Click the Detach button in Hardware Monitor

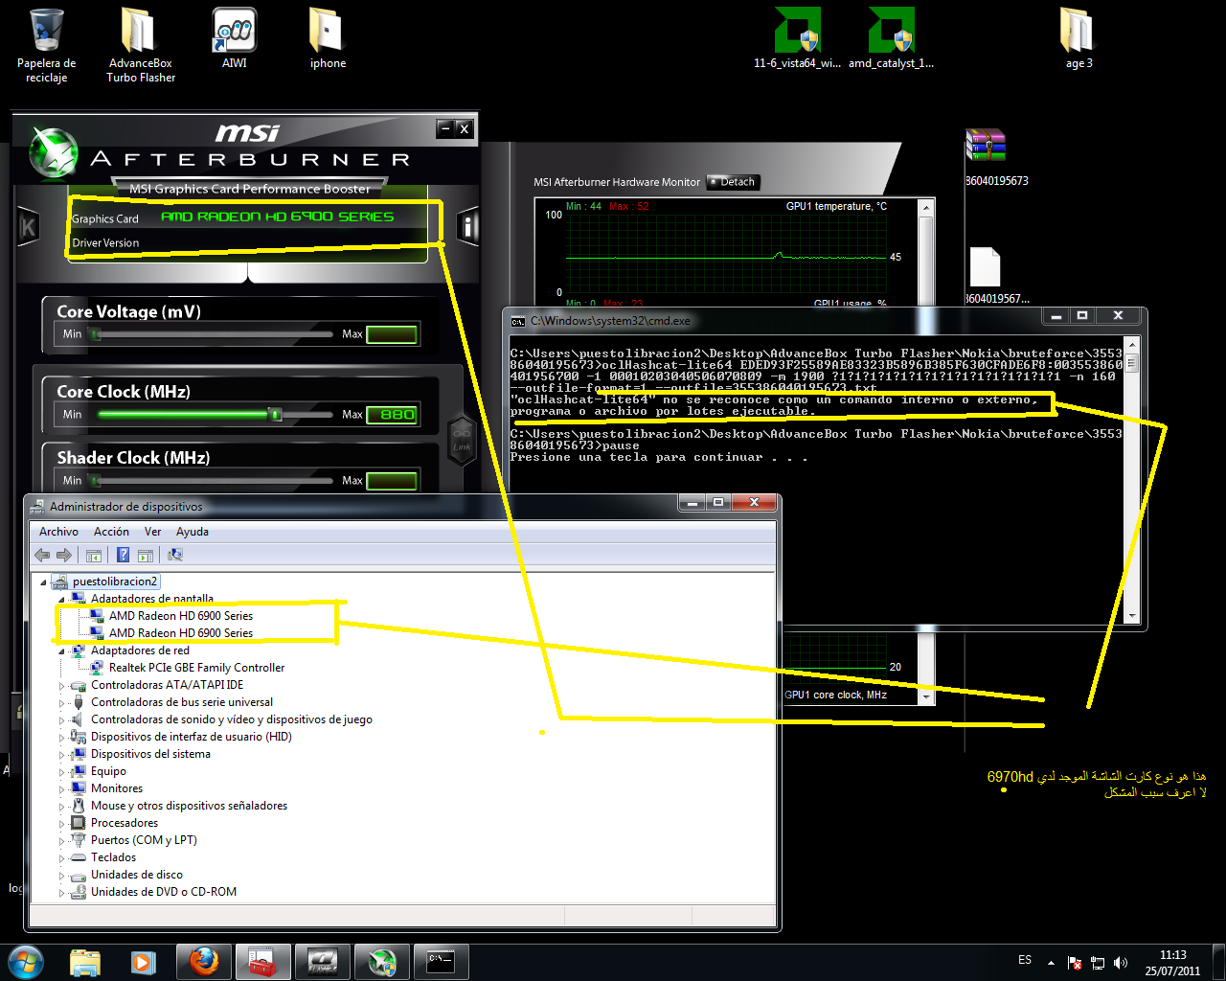[x=732, y=182]
